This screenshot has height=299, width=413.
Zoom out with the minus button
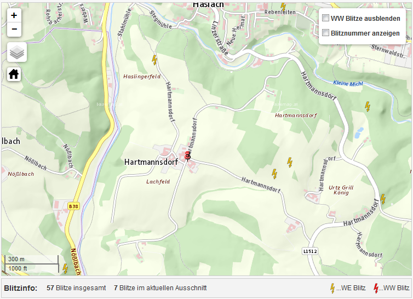(x=14, y=30)
